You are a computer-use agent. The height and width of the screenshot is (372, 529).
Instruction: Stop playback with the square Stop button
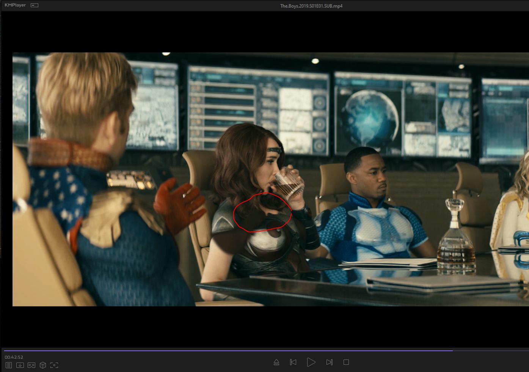point(346,362)
